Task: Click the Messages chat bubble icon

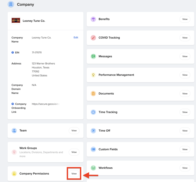Action: point(93,56)
